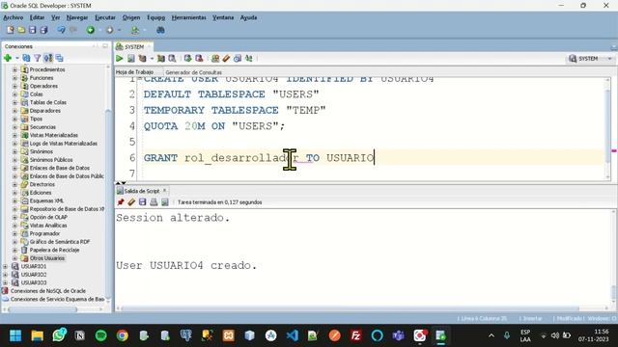
Task: Click the New file icon in the main toolbar
Action: click(x=11, y=30)
